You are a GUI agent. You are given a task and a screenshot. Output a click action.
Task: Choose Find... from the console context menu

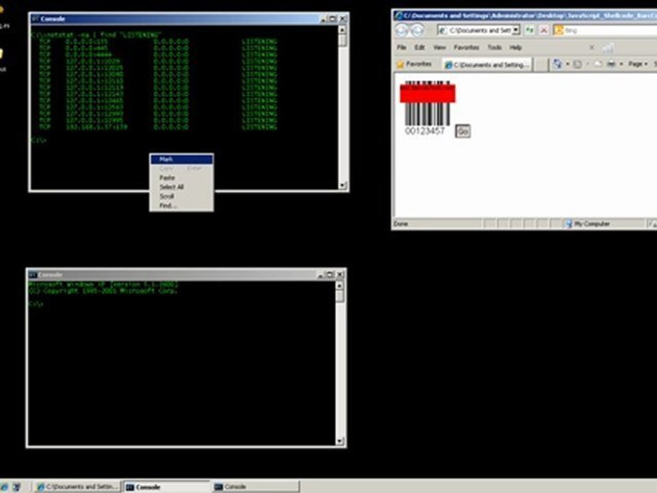click(181, 205)
